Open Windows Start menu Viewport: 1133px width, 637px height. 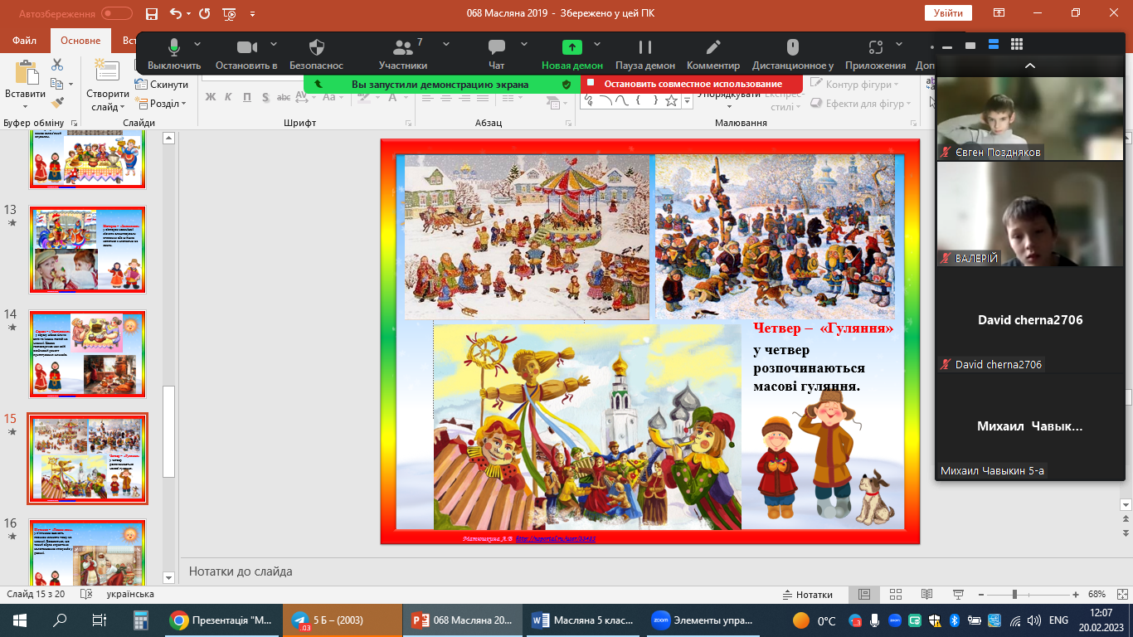pos(20,620)
